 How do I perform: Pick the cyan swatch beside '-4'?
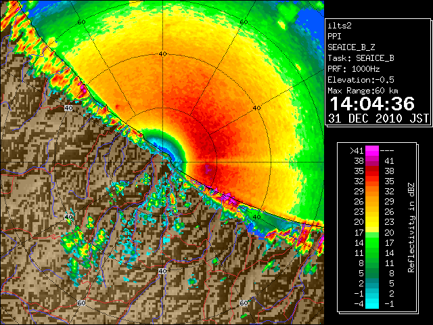[x=372, y=304]
